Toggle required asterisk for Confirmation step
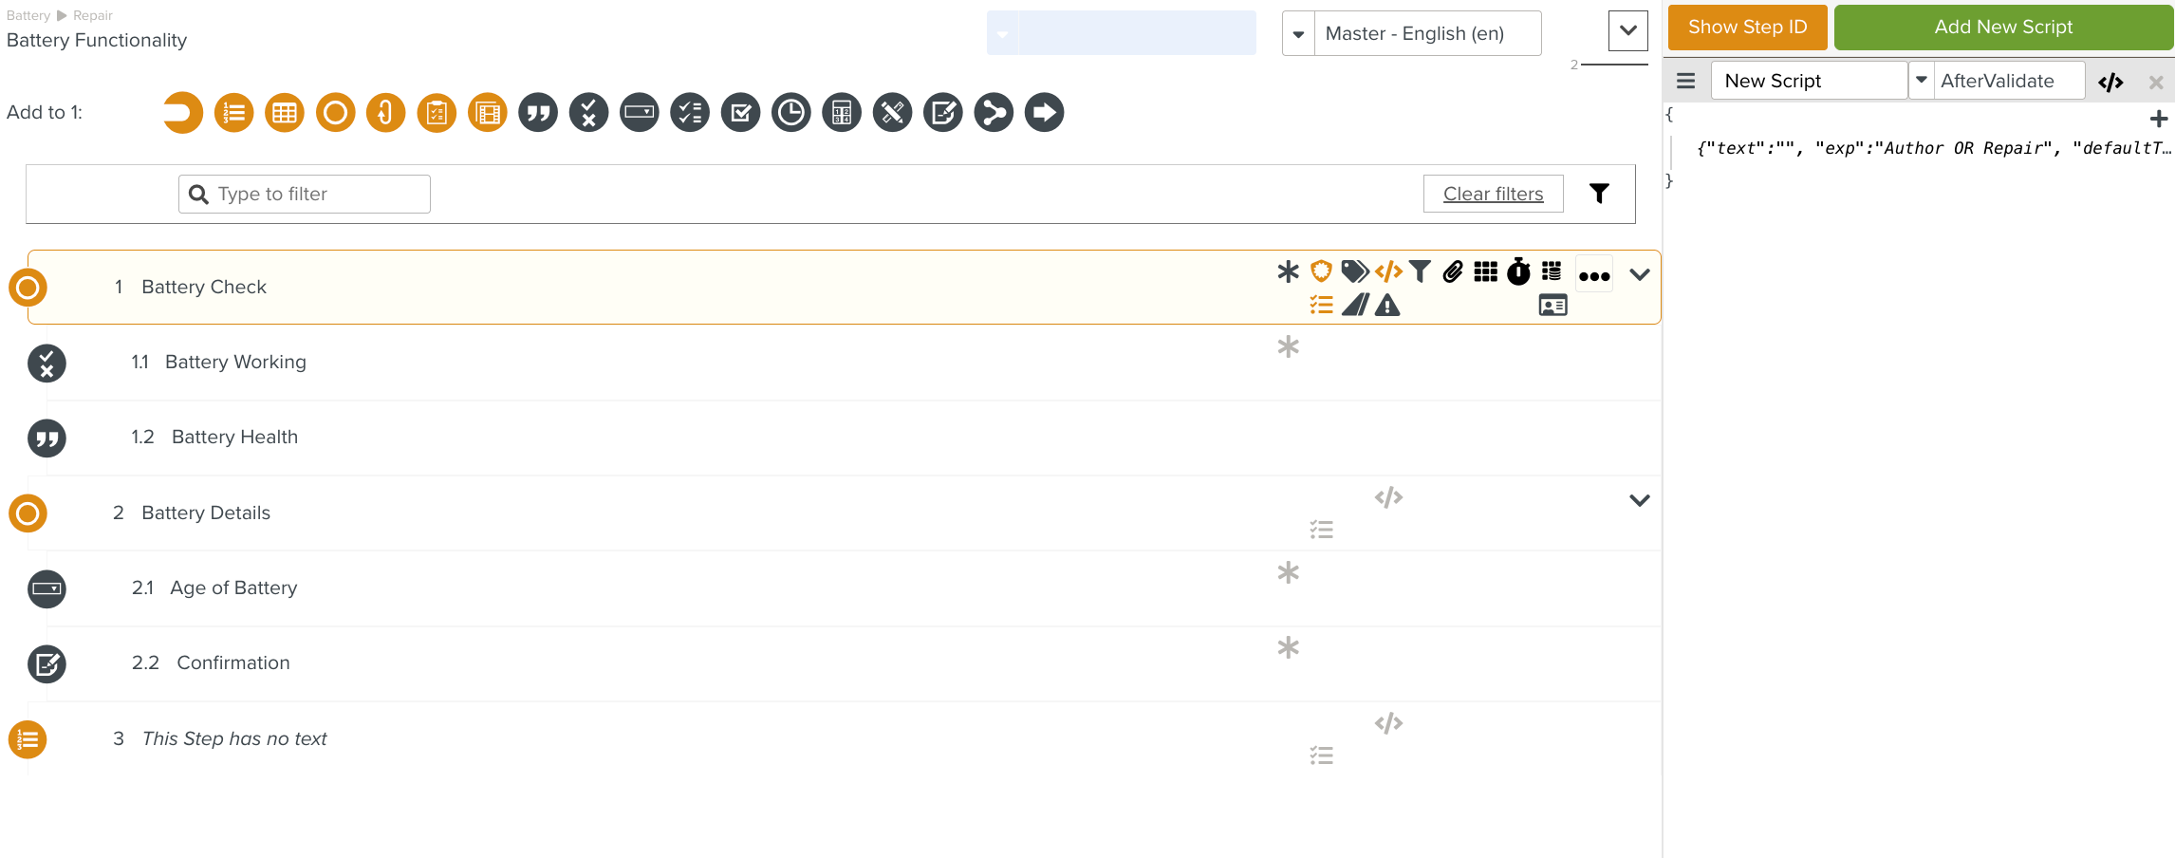Viewport: 2175px width, 858px height. click(x=1288, y=648)
